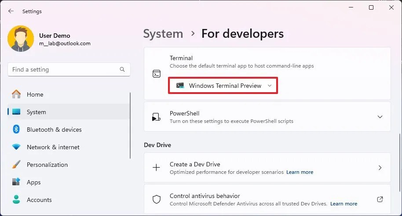The image size is (402, 216).
Task: Open Learn more link for Dev Drive
Action: click(x=300, y=172)
